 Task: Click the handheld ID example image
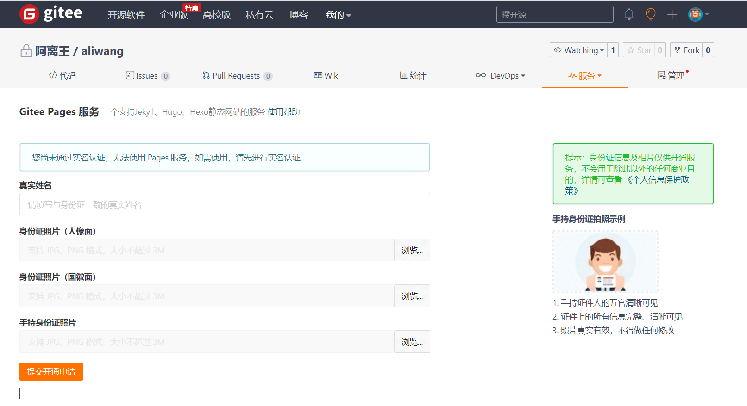605,262
